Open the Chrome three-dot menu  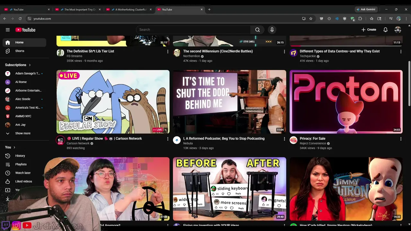tap(406, 19)
